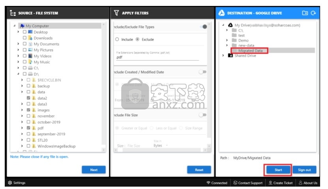Uncheck the pdf folder checkbox
Image resolution: width=328 pixels, height=189 pixels.
pyautogui.click(x=28, y=128)
